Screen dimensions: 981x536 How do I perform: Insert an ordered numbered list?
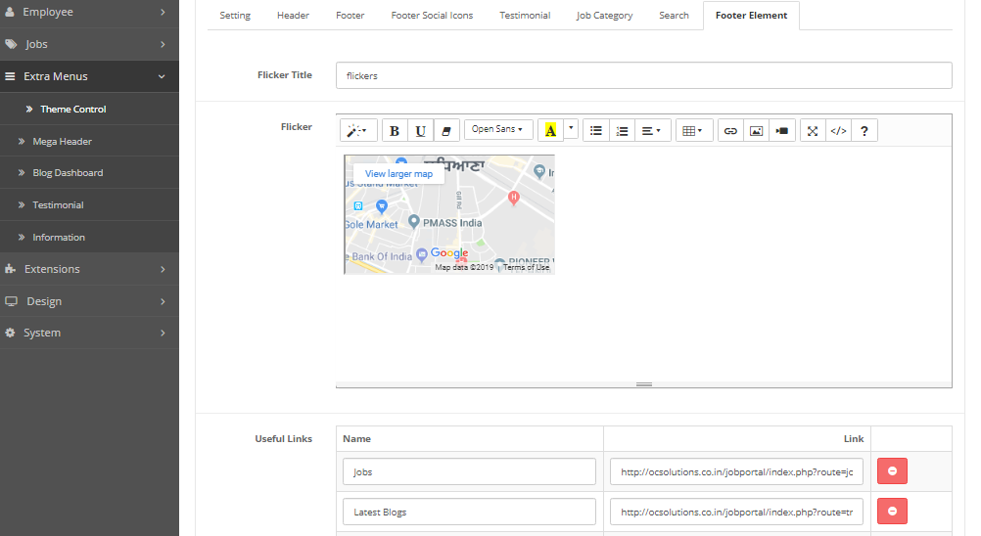coord(622,130)
